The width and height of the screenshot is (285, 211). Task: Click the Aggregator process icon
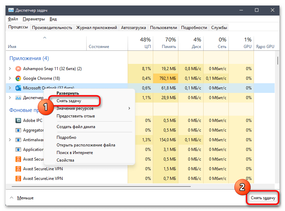click(x=18, y=130)
